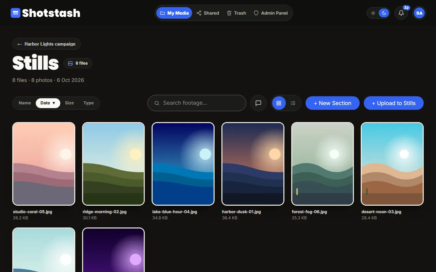
Task: Switch to grid view
Action: click(279, 103)
